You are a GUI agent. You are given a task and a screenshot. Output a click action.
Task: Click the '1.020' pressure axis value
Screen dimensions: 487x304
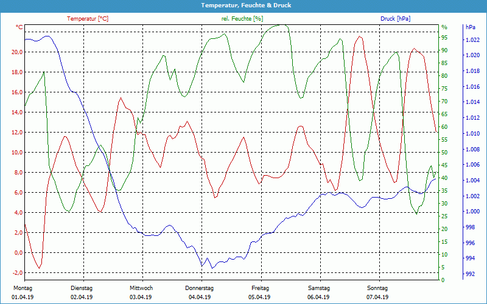point(473,55)
